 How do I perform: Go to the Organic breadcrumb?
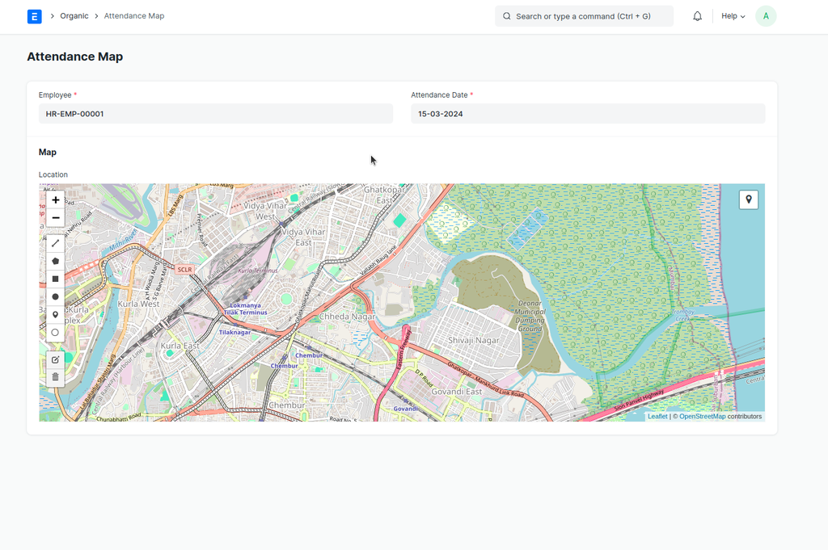[74, 16]
